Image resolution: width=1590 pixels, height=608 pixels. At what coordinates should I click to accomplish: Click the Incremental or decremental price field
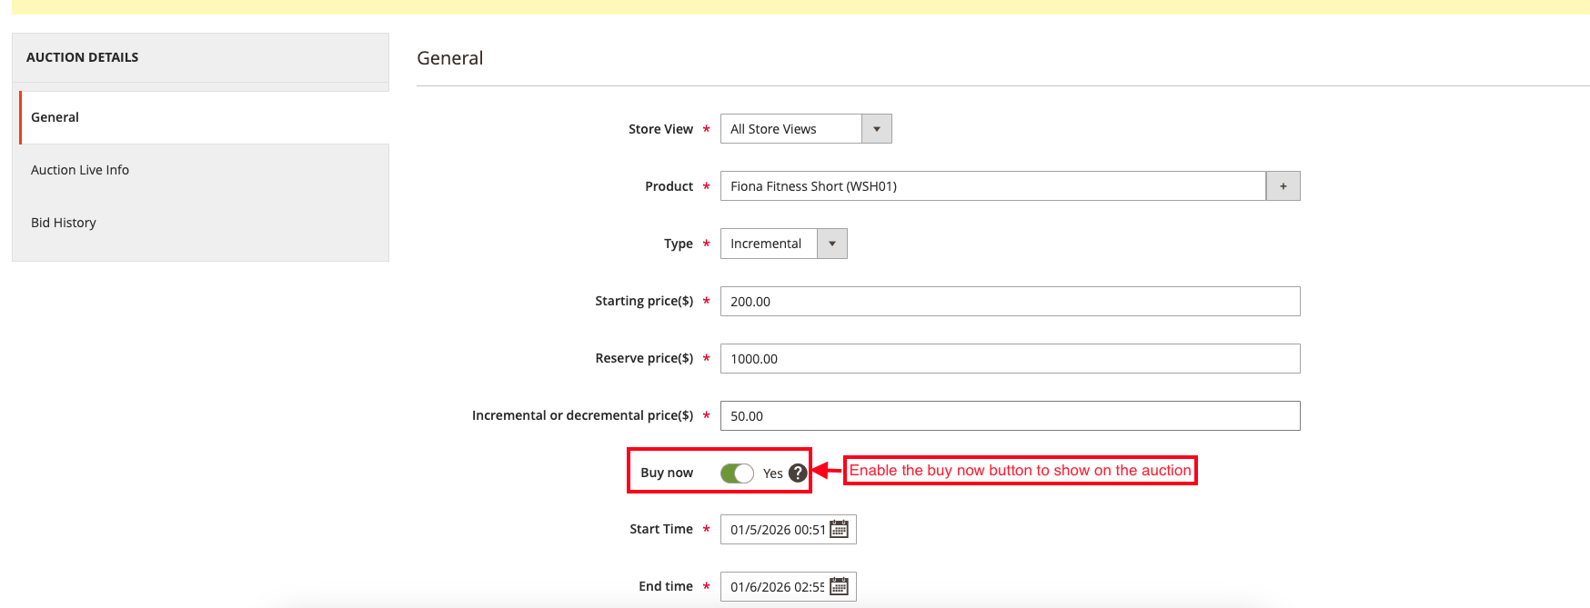tap(1010, 416)
